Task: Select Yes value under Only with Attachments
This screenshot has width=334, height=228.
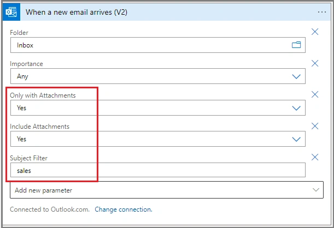Action: pos(21,108)
